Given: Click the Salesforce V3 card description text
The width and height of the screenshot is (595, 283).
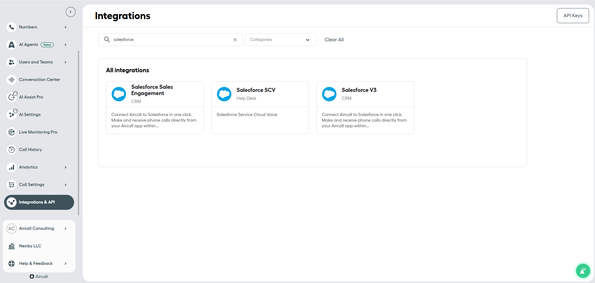Looking at the screenshot, I should pyautogui.click(x=364, y=120).
